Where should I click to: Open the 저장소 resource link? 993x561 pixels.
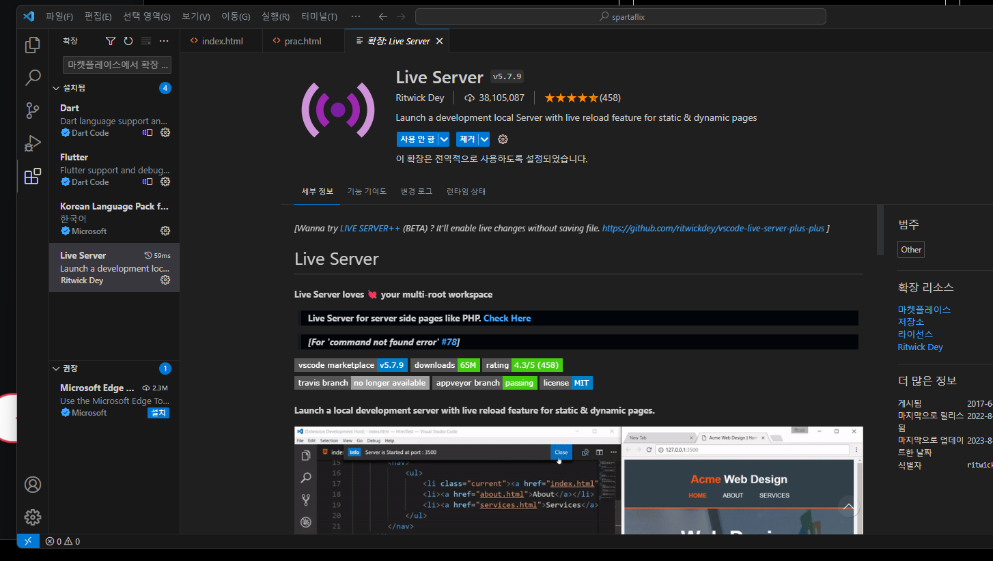tap(911, 322)
